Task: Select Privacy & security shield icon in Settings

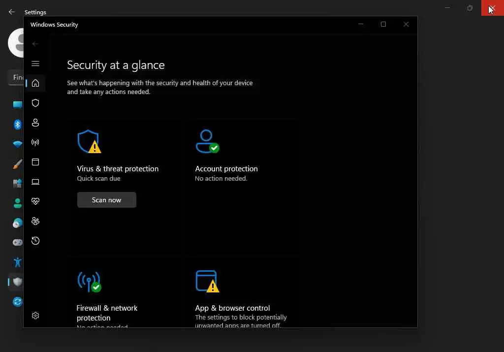Action: pos(18,282)
